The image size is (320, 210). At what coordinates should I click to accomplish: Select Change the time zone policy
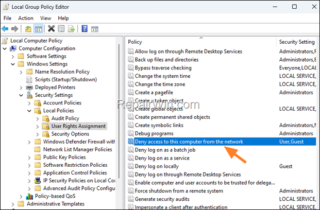click(160, 84)
